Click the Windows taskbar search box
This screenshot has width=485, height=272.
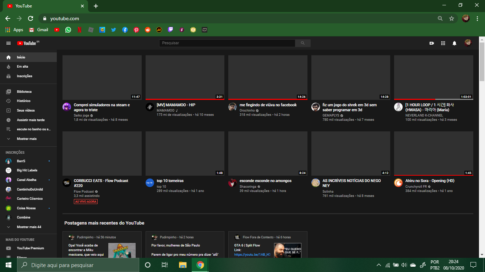(x=78, y=265)
